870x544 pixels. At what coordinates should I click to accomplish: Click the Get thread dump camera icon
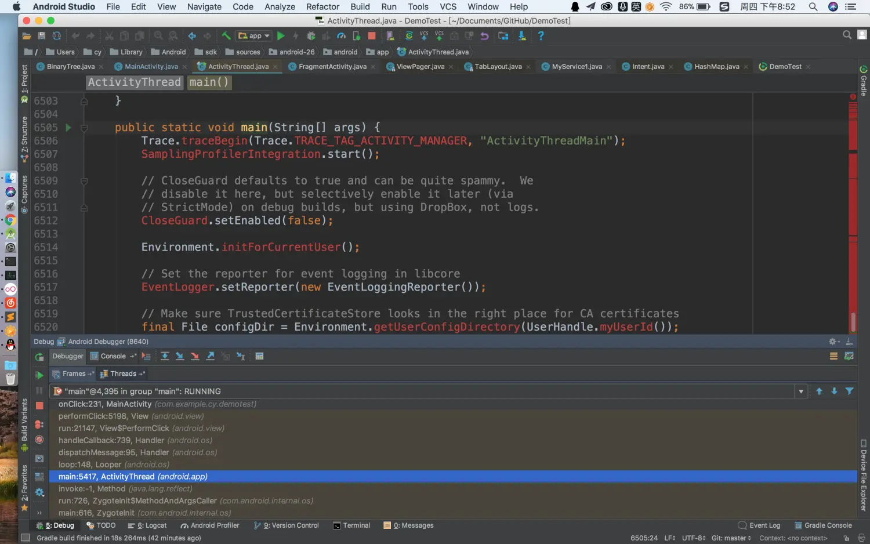pos(39,458)
